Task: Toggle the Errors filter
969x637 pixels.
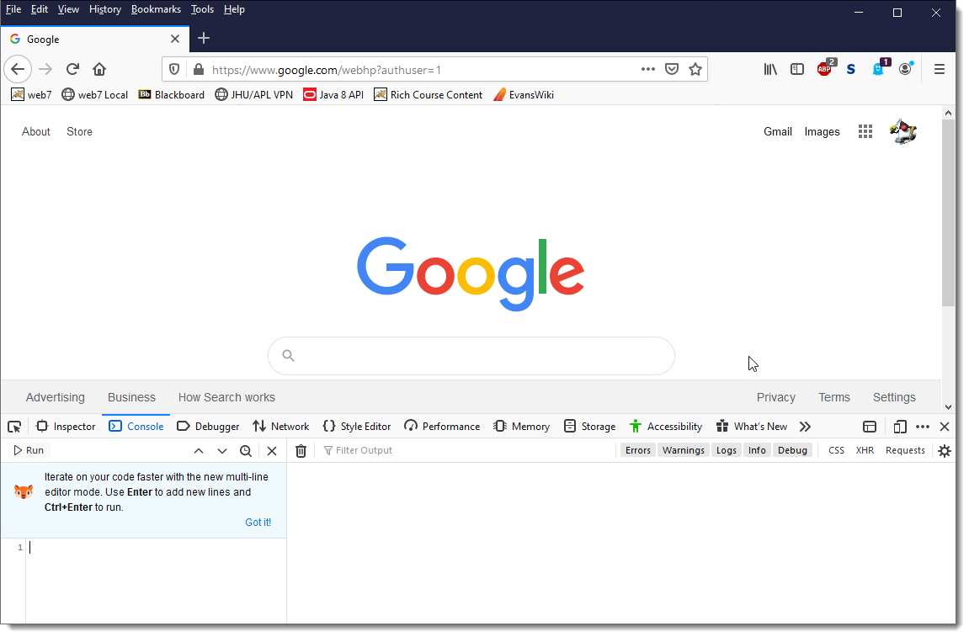Action: pos(638,450)
